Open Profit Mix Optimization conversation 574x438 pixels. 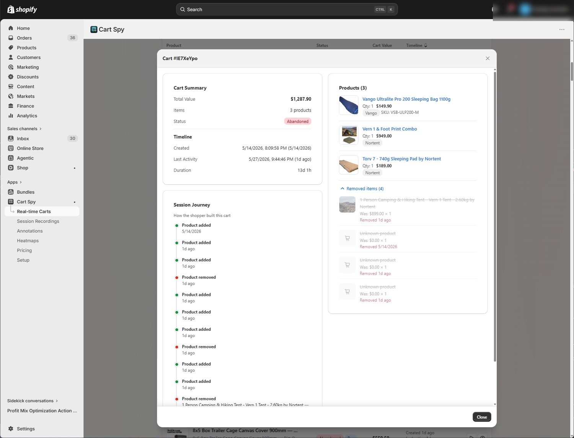[42, 411]
